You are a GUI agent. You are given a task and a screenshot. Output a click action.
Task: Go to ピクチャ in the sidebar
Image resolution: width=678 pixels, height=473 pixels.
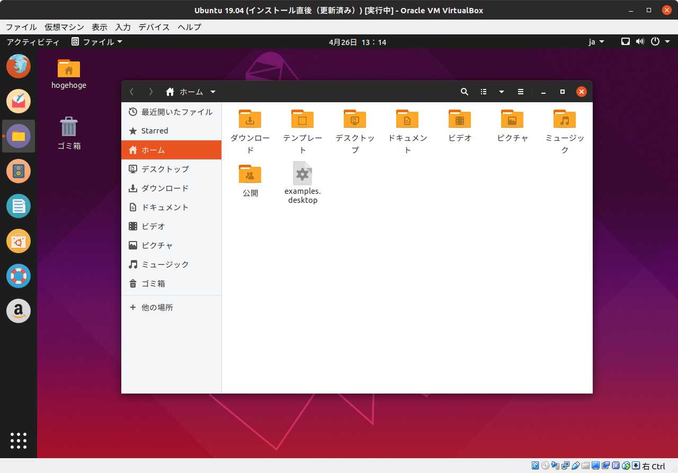click(x=171, y=245)
